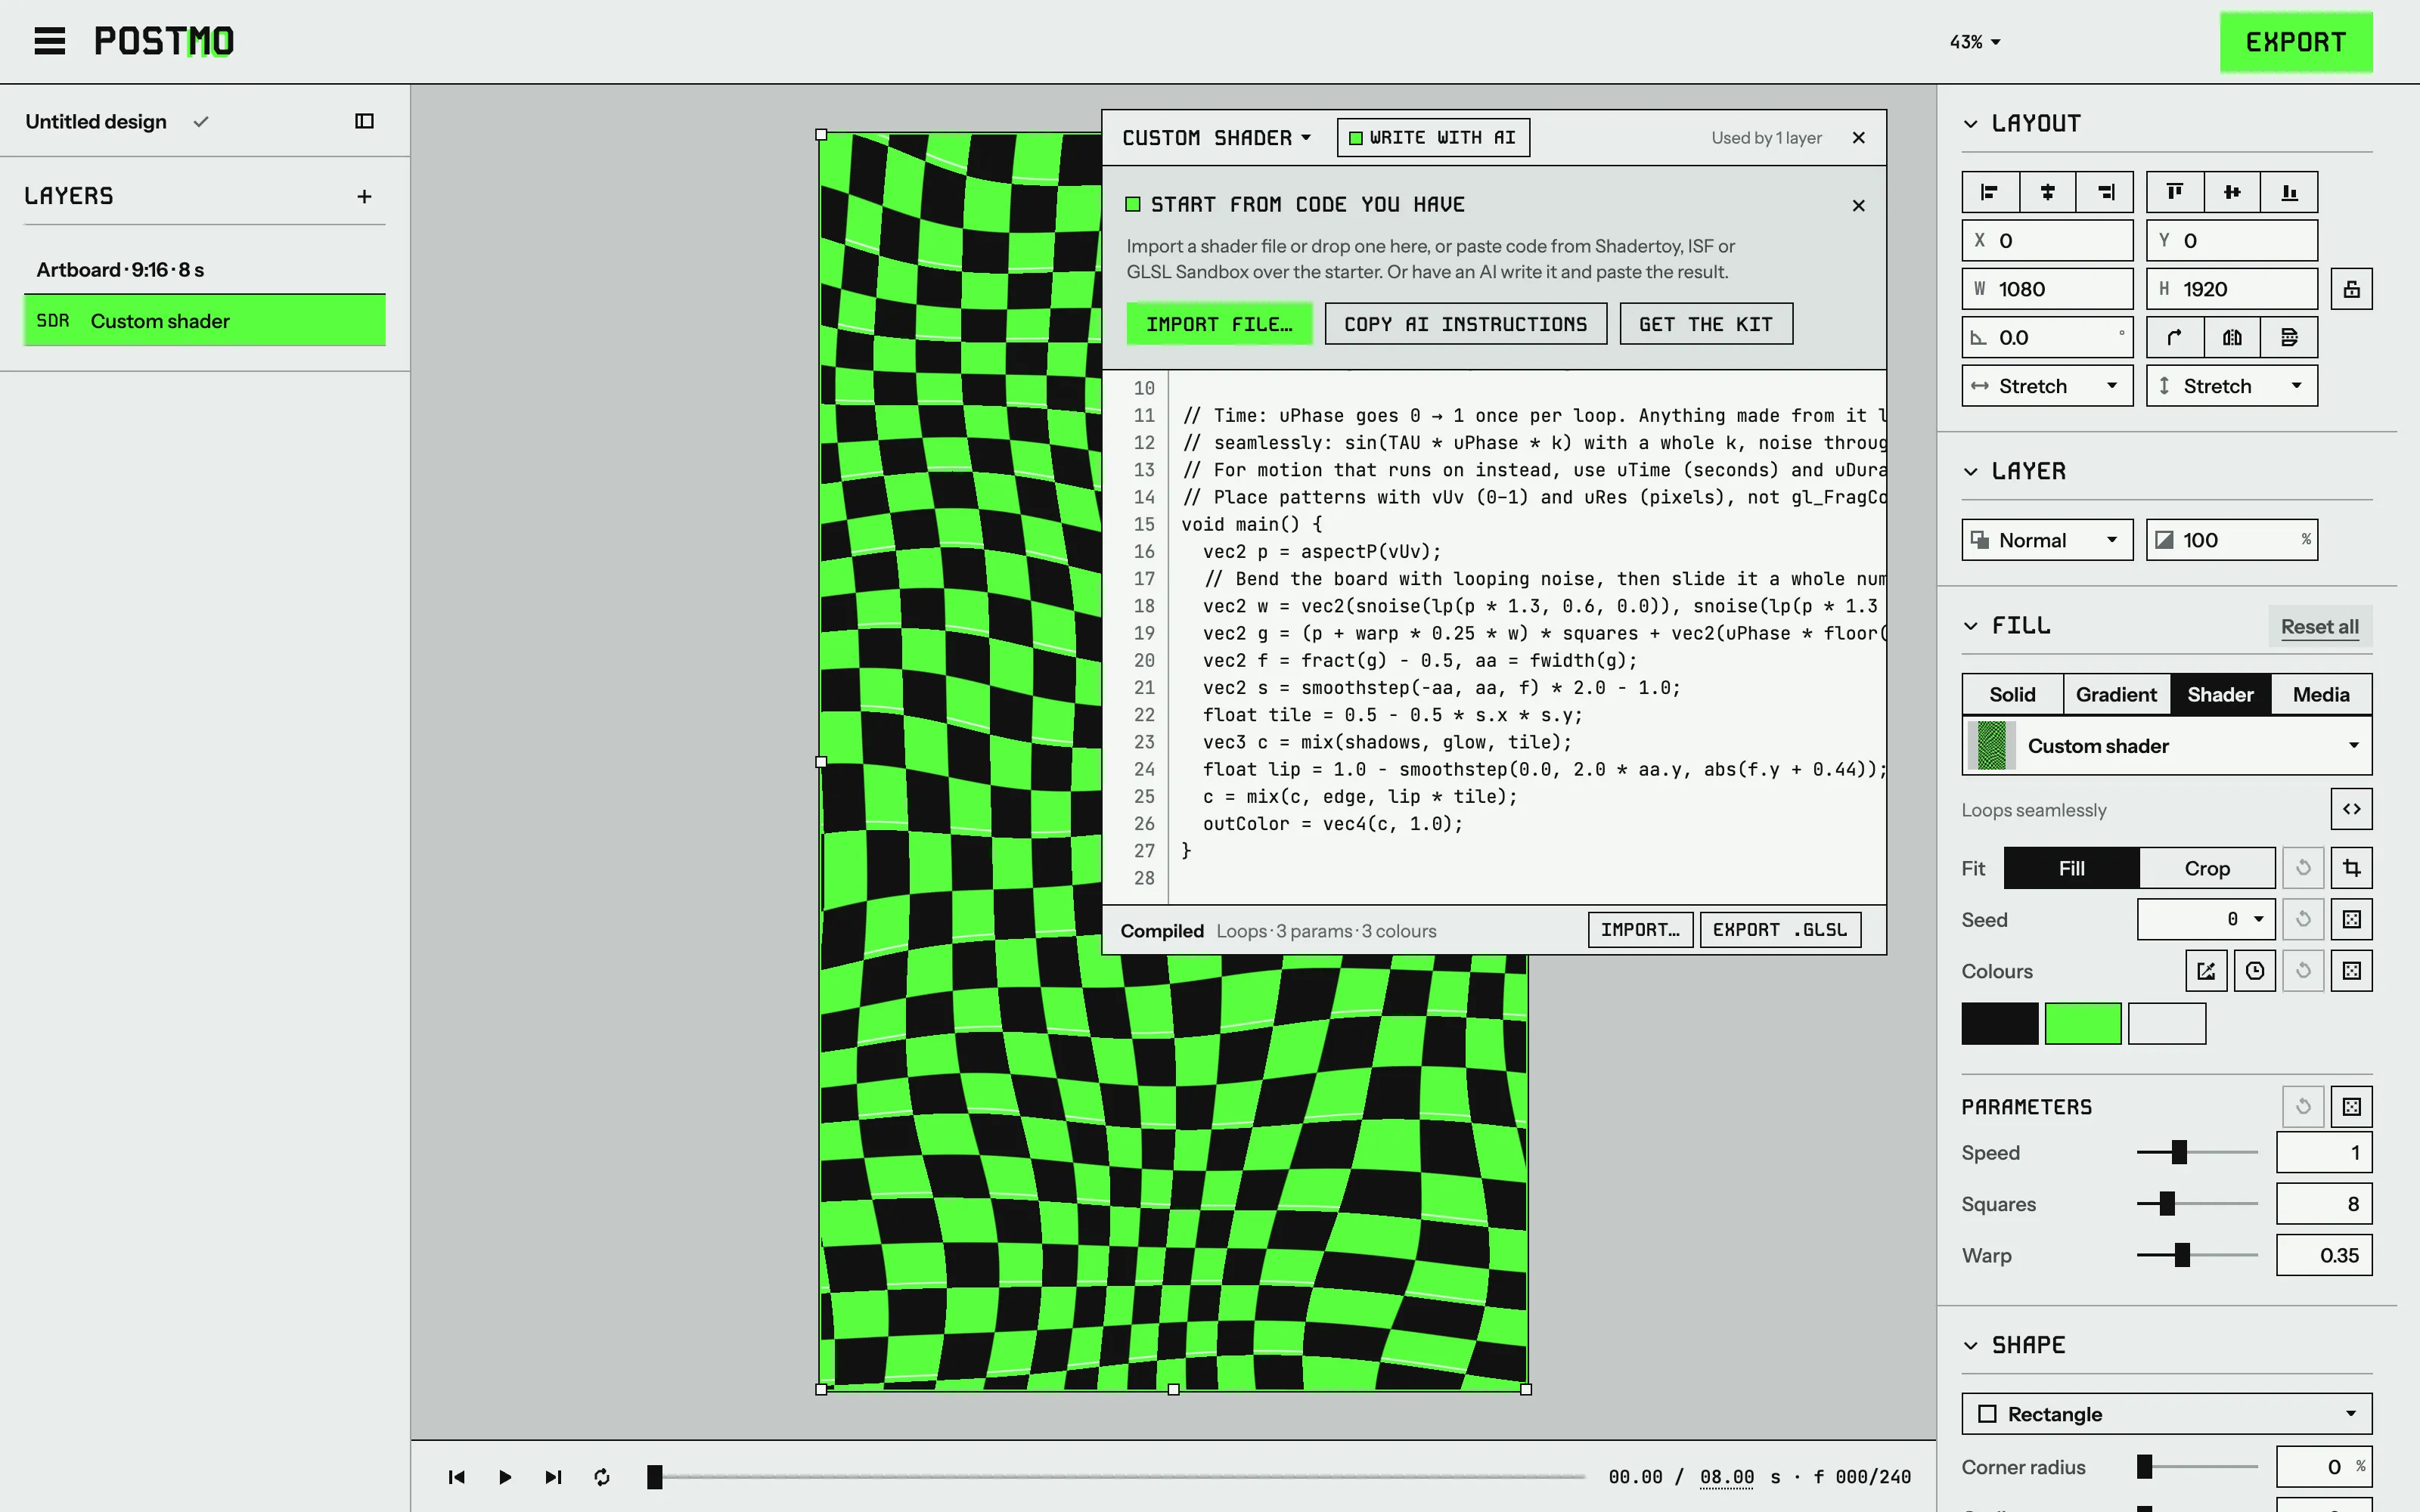Click Copy AI Instructions button
This screenshot has height=1512, width=2420.
tap(1465, 324)
